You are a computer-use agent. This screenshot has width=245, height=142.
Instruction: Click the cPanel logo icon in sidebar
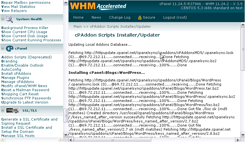[x=9, y=48]
